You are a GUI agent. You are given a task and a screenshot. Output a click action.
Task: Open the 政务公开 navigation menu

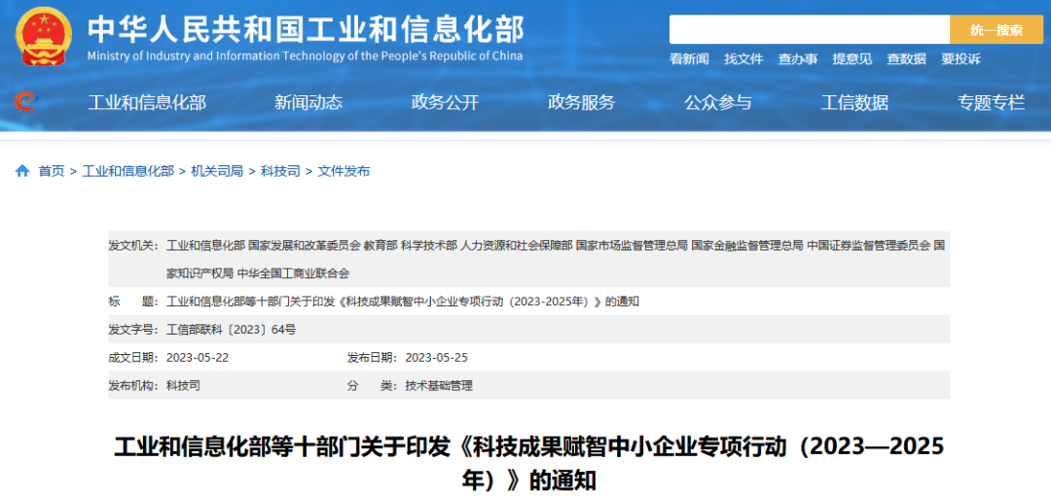pyautogui.click(x=445, y=102)
